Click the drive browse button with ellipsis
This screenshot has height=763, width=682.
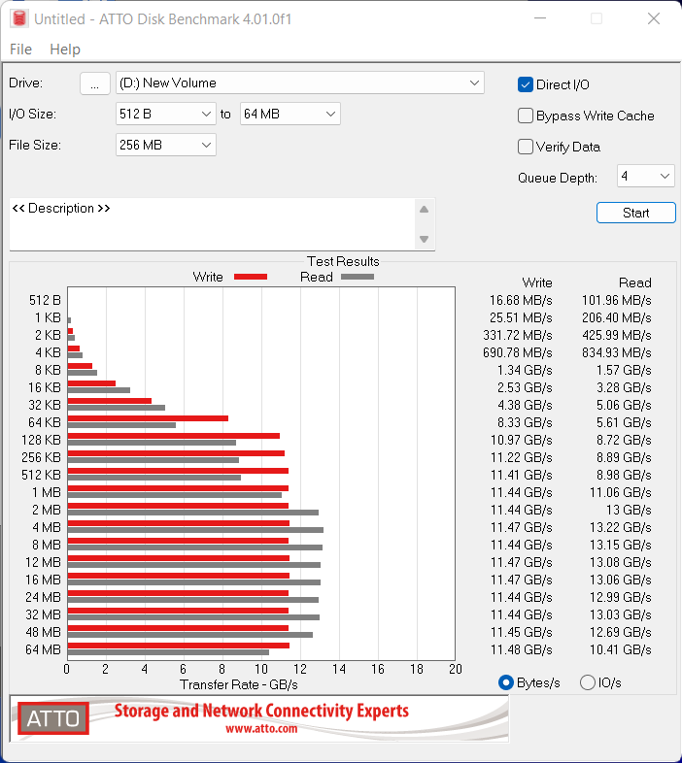94,83
